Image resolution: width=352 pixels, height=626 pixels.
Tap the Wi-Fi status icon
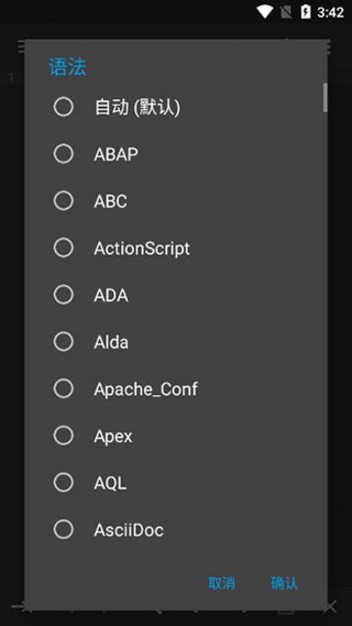pos(265,12)
